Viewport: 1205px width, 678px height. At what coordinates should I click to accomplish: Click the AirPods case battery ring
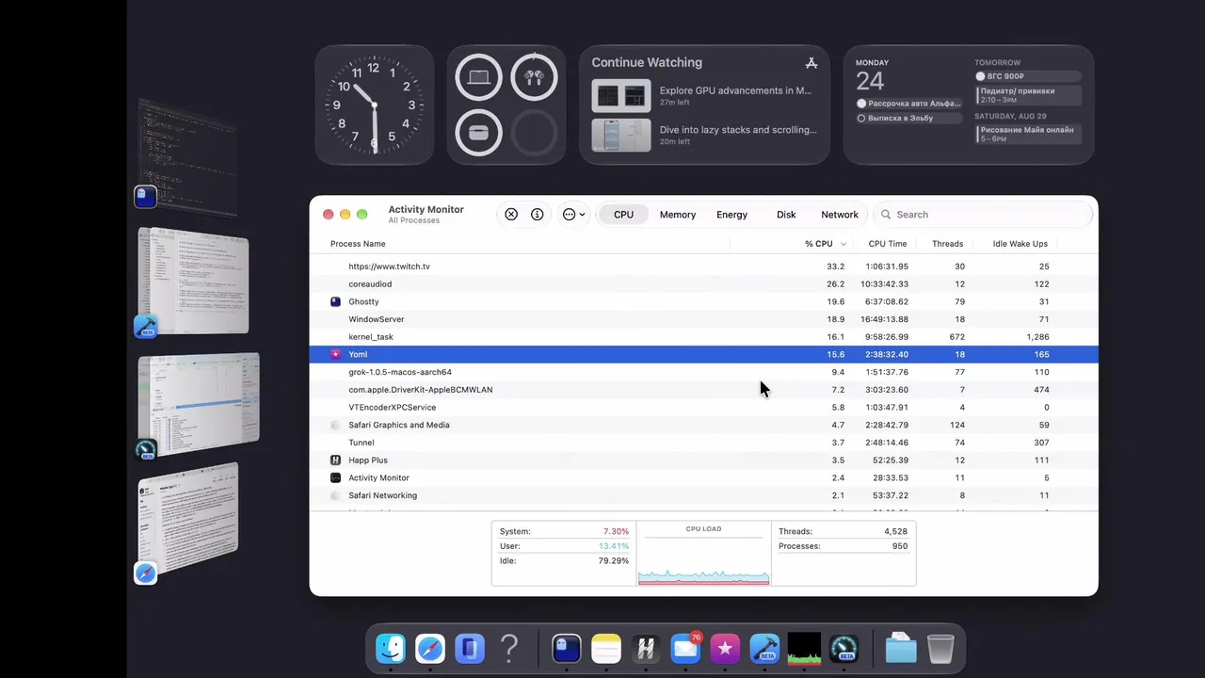coord(478,133)
